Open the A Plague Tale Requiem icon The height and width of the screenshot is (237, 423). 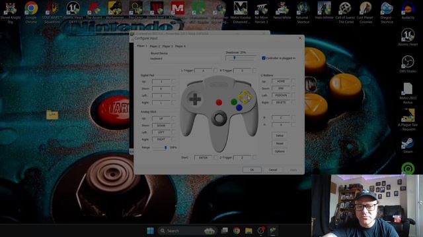pyautogui.click(x=408, y=120)
